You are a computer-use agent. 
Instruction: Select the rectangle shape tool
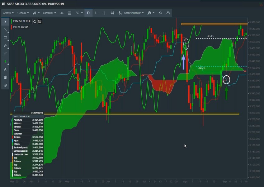[5, 38]
